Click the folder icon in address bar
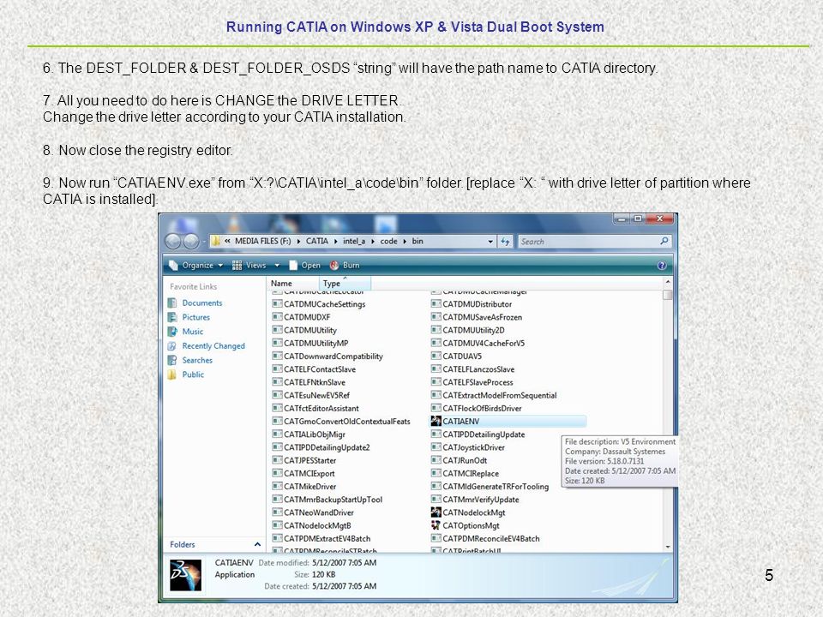Viewport: 823px width, 617px height. tap(216, 241)
